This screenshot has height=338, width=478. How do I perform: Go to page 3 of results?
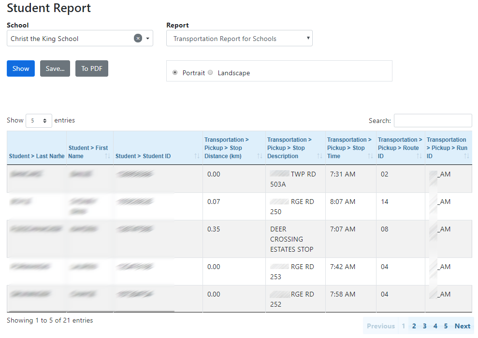point(424,325)
